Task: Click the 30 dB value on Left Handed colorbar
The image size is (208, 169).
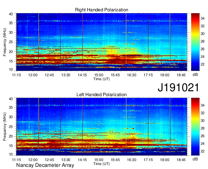Action: click(x=202, y=121)
